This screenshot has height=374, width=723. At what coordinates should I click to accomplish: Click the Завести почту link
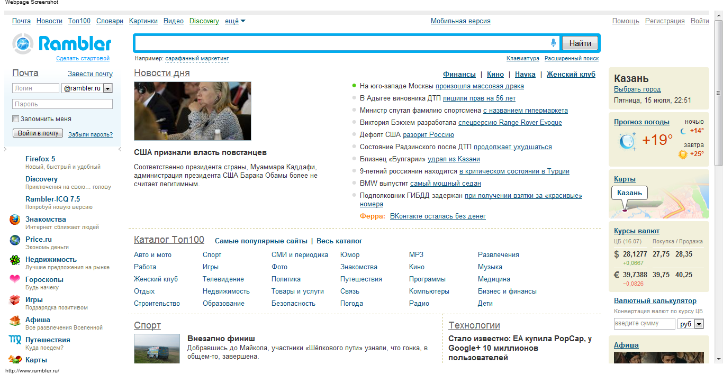coord(91,74)
